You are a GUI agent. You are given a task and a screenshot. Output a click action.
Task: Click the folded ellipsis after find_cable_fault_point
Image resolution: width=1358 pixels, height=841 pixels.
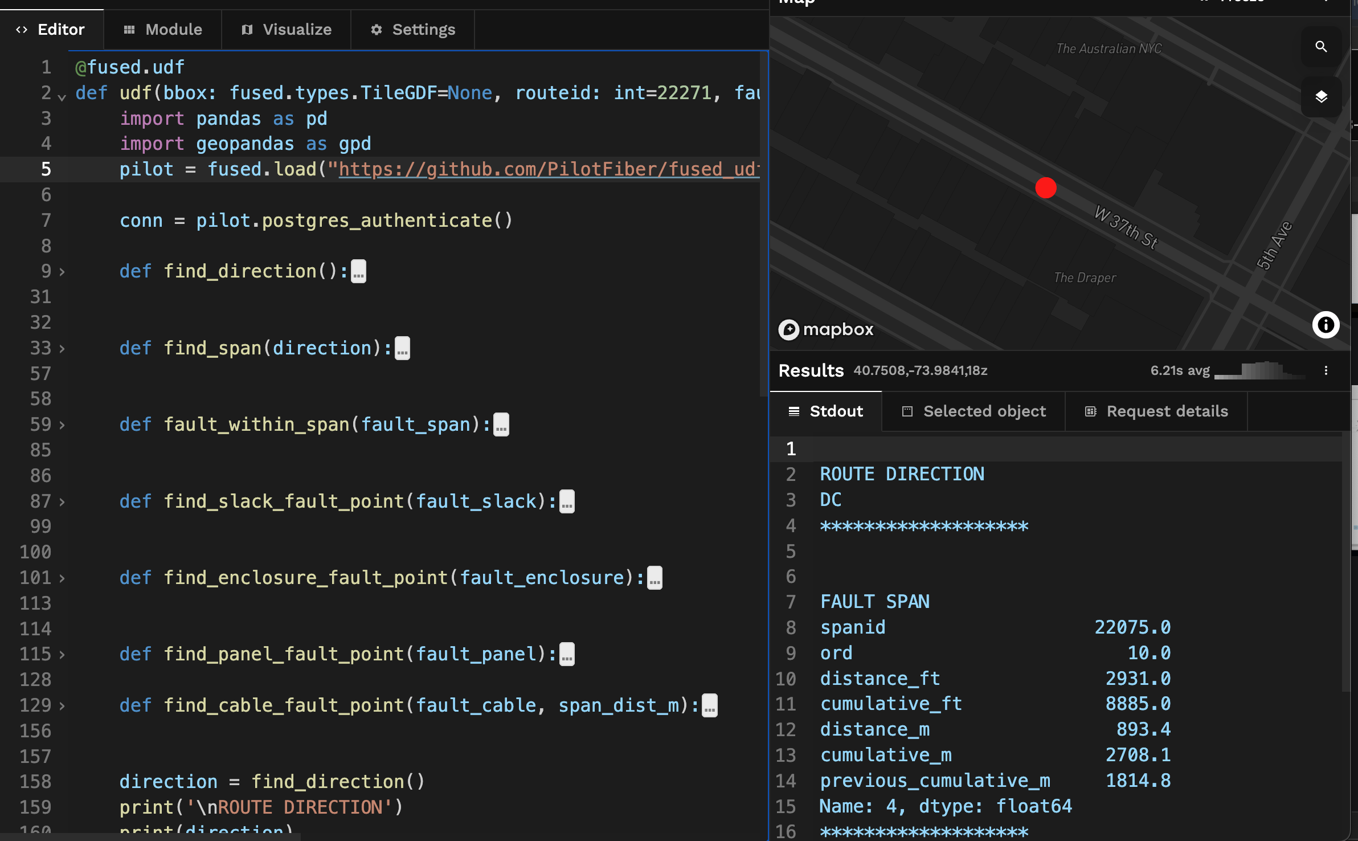coord(709,705)
